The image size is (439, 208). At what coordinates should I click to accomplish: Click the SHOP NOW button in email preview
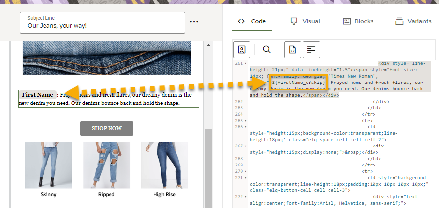click(107, 128)
